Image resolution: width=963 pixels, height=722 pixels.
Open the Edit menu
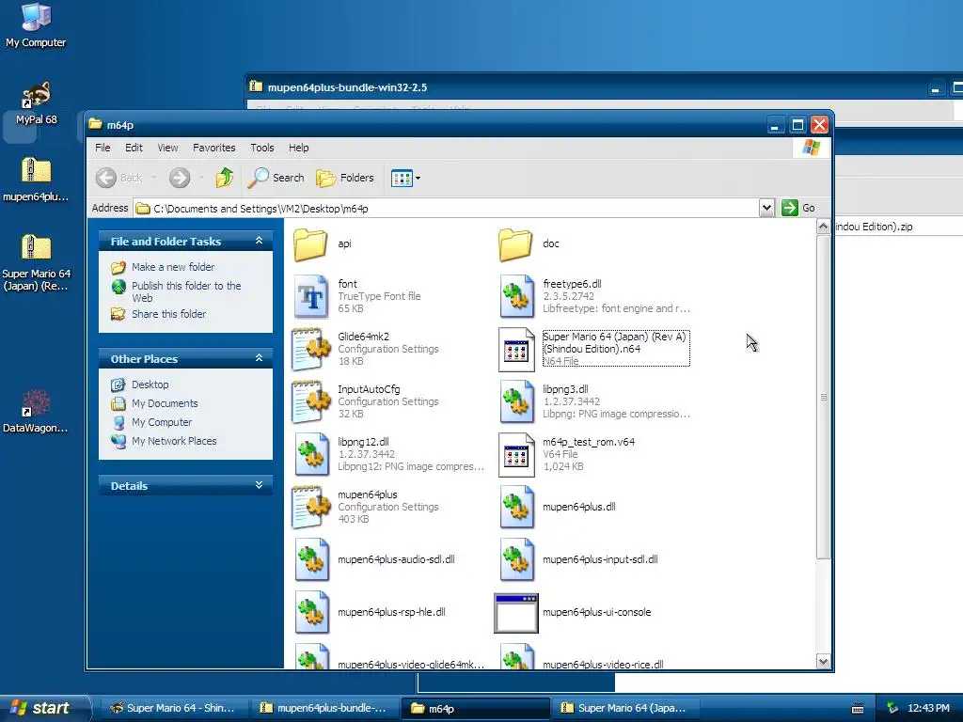point(134,148)
